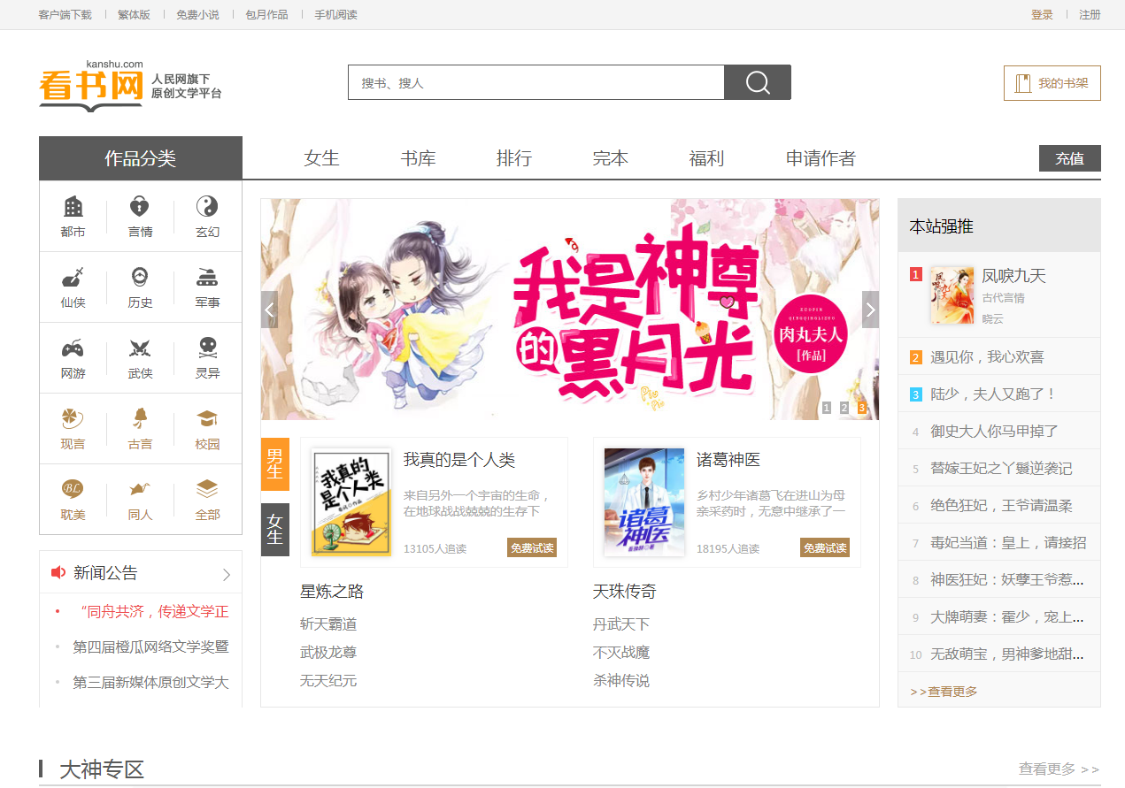This screenshot has width=1125, height=788.
Task: Open the 都市 category icon
Action: click(x=73, y=208)
